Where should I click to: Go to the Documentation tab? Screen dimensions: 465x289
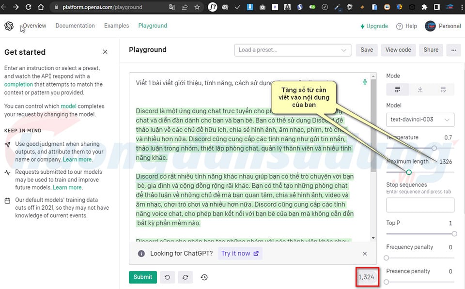pos(75,26)
